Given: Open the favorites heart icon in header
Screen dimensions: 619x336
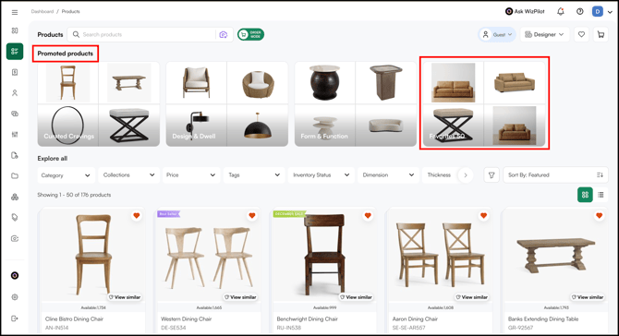Looking at the screenshot, I should coord(581,34).
